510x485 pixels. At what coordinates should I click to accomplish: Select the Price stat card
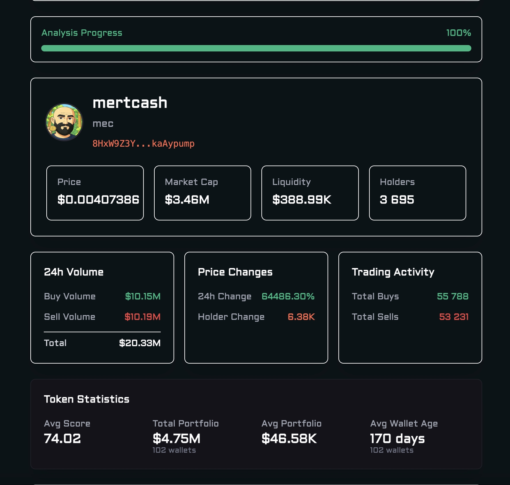[x=95, y=193]
